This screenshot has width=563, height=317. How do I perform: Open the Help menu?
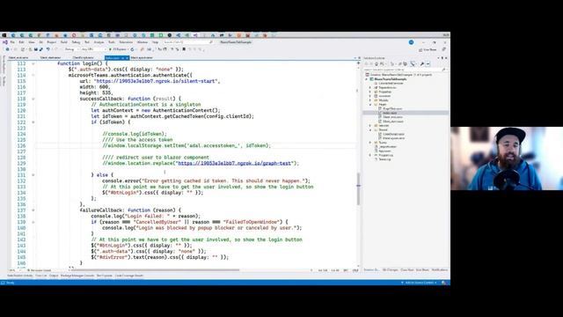(x=155, y=42)
